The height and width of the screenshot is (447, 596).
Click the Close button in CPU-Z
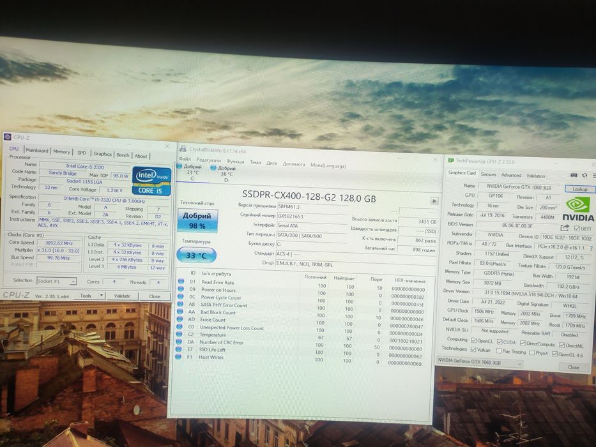click(155, 296)
